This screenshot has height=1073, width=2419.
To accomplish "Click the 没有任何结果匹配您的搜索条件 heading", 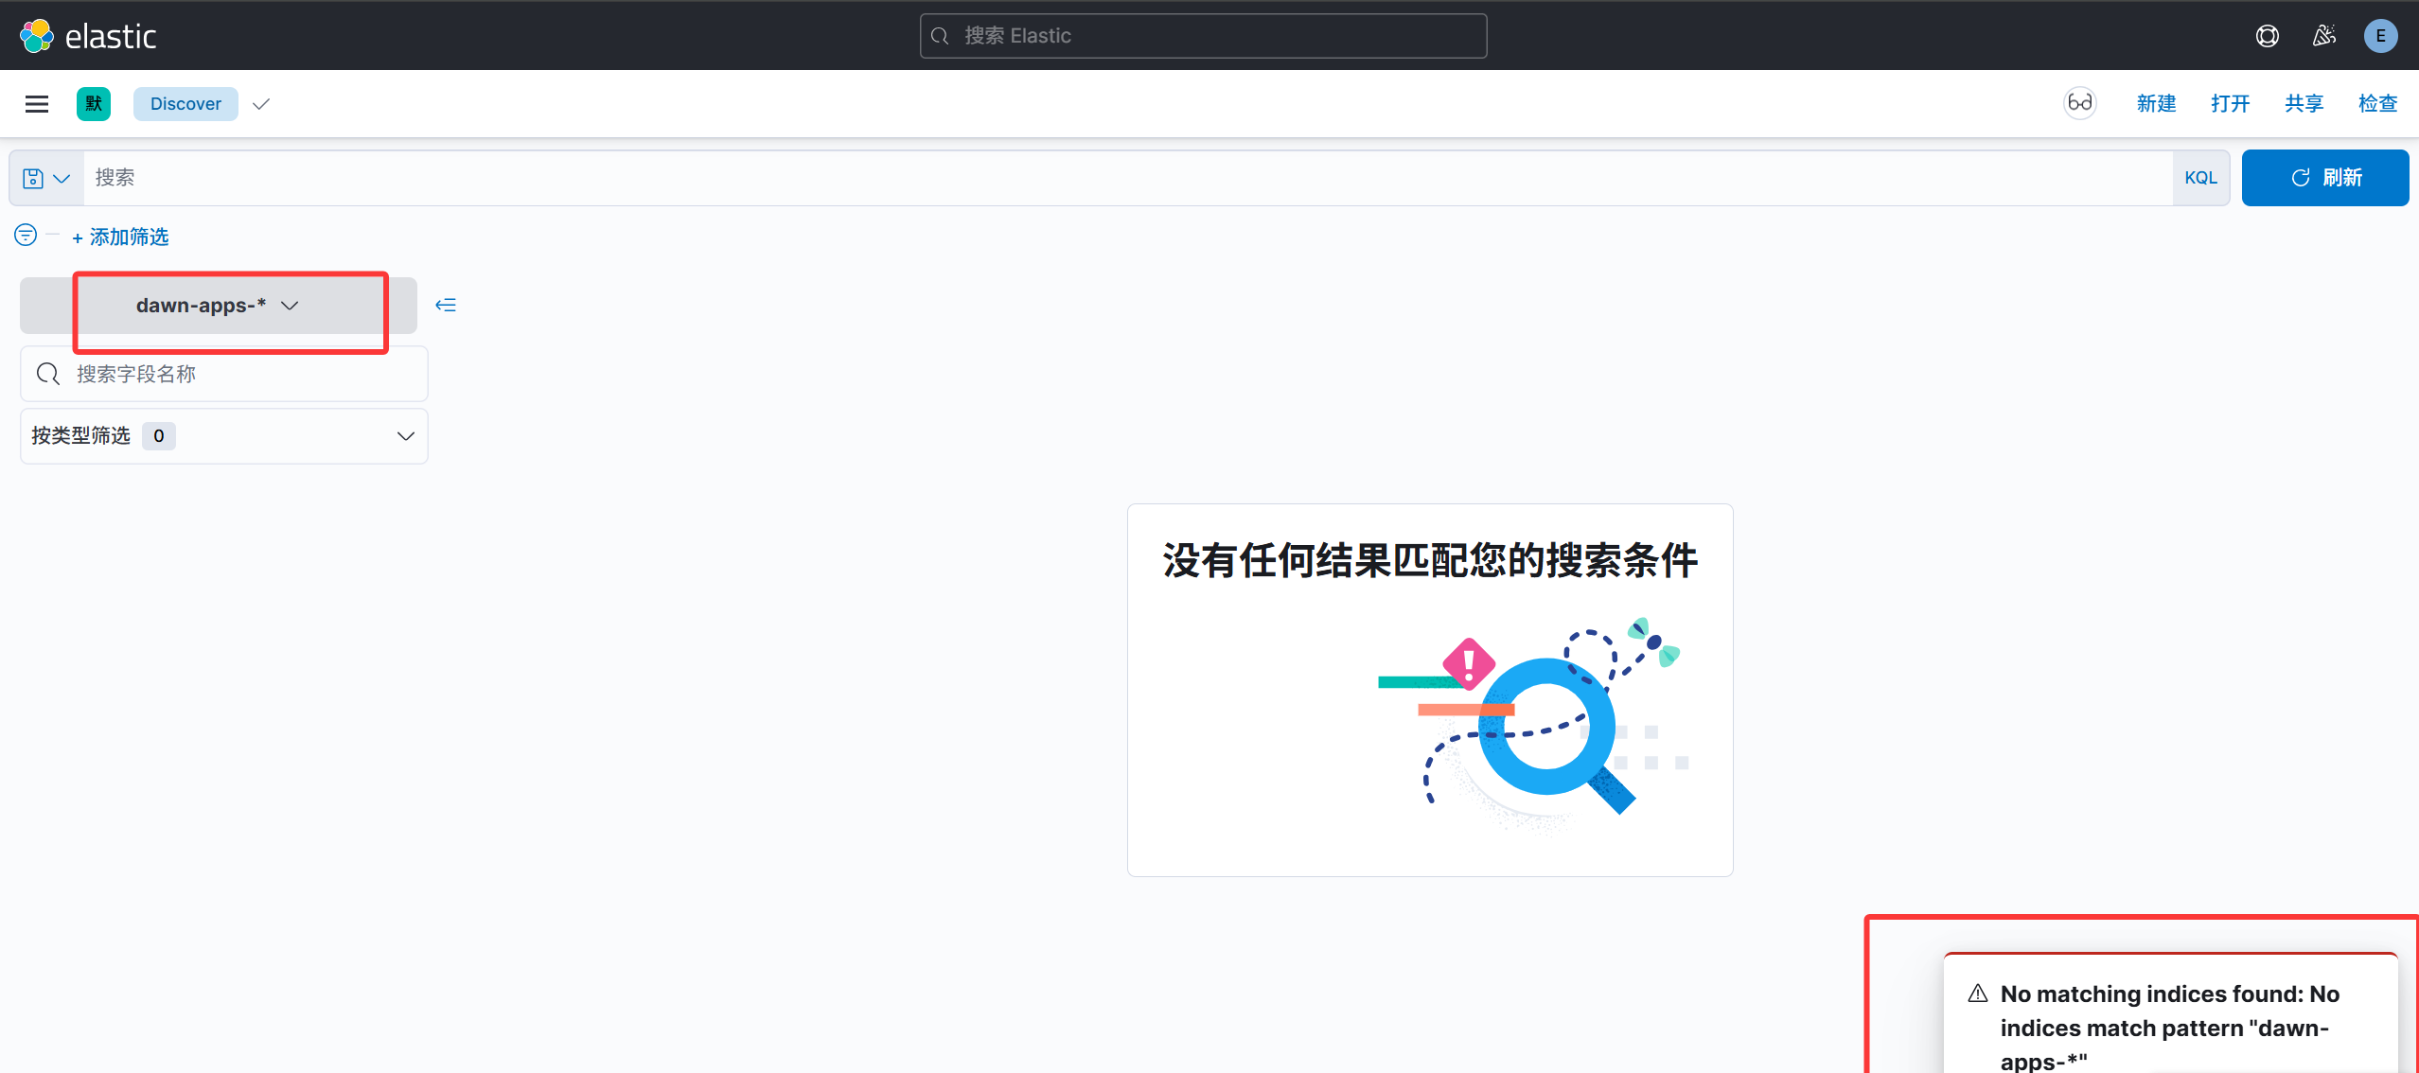I will [x=1430, y=560].
